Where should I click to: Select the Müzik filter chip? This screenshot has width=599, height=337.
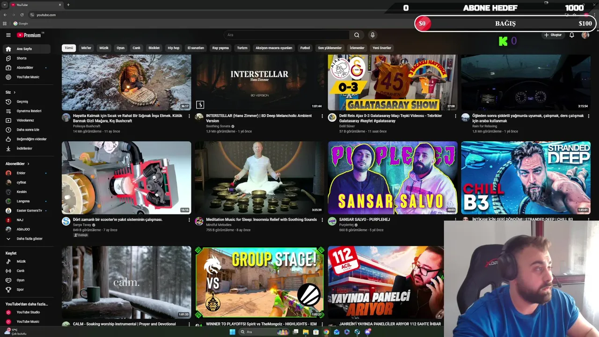pyautogui.click(x=104, y=48)
